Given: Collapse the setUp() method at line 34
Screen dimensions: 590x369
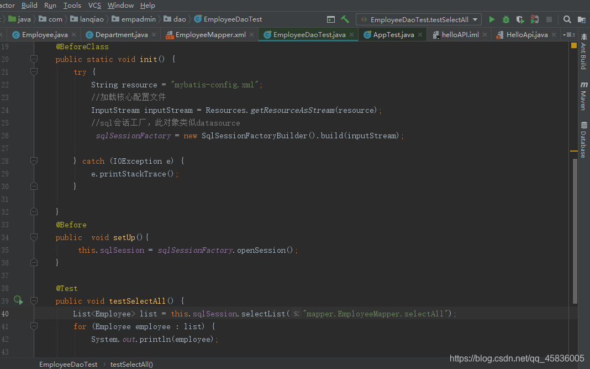Looking at the screenshot, I should click(34, 237).
